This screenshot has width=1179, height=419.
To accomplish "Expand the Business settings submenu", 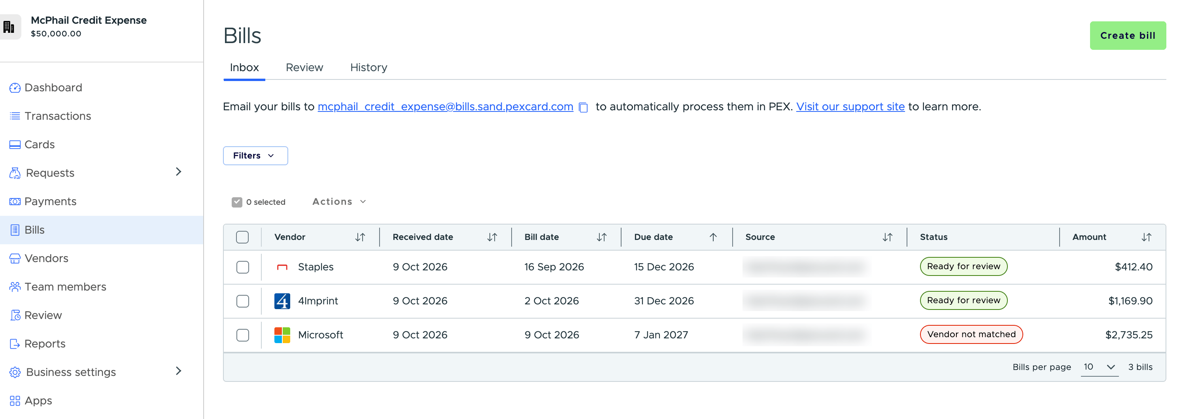I will point(178,371).
